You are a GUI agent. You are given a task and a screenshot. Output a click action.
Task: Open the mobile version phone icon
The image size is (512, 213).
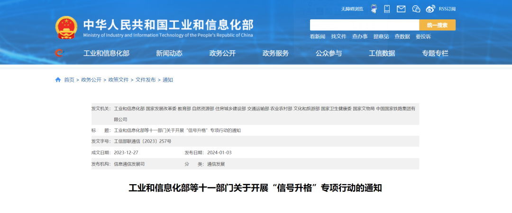[x=387, y=9]
